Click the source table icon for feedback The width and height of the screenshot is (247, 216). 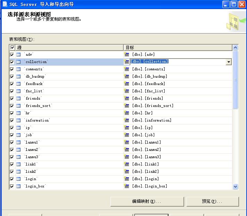[18, 84]
